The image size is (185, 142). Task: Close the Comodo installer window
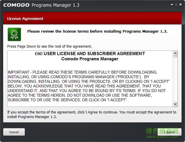(x=180, y=5)
